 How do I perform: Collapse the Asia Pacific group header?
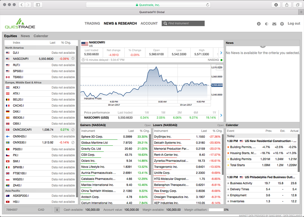point(40,191)
